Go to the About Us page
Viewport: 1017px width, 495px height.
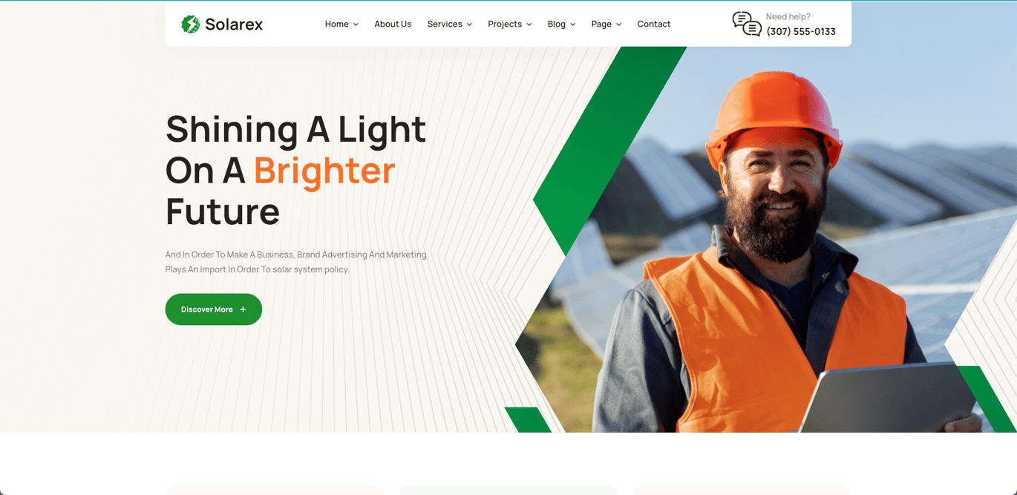click(393, 24)
